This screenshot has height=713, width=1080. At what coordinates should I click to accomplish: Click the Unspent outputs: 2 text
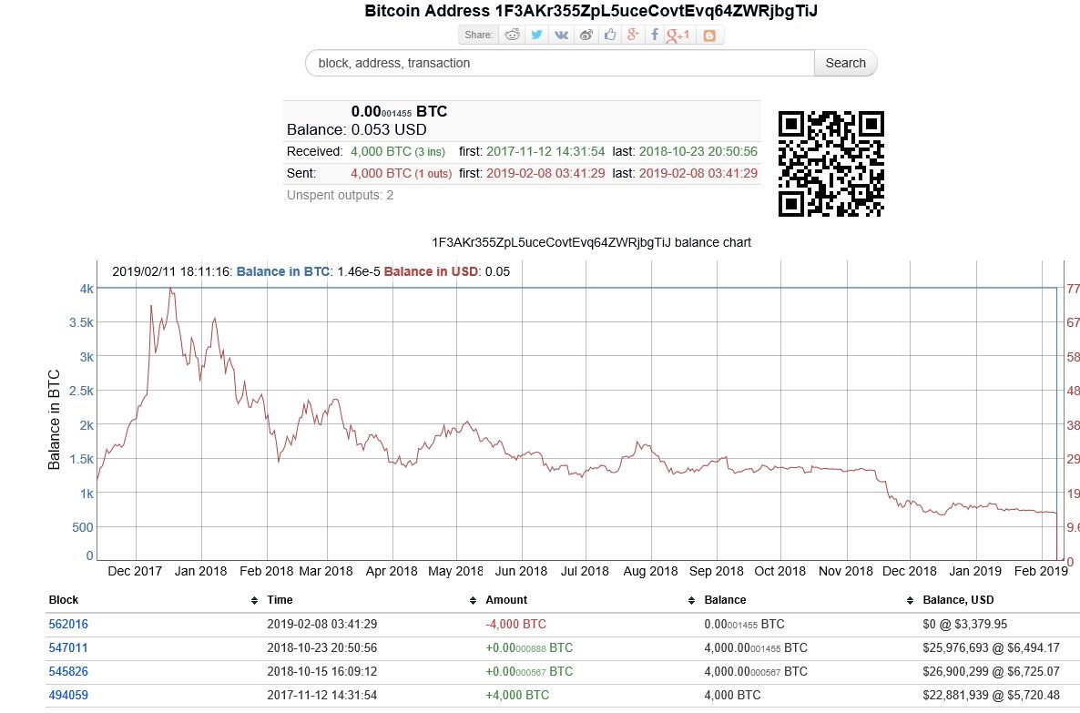click(x=341, y=195)
